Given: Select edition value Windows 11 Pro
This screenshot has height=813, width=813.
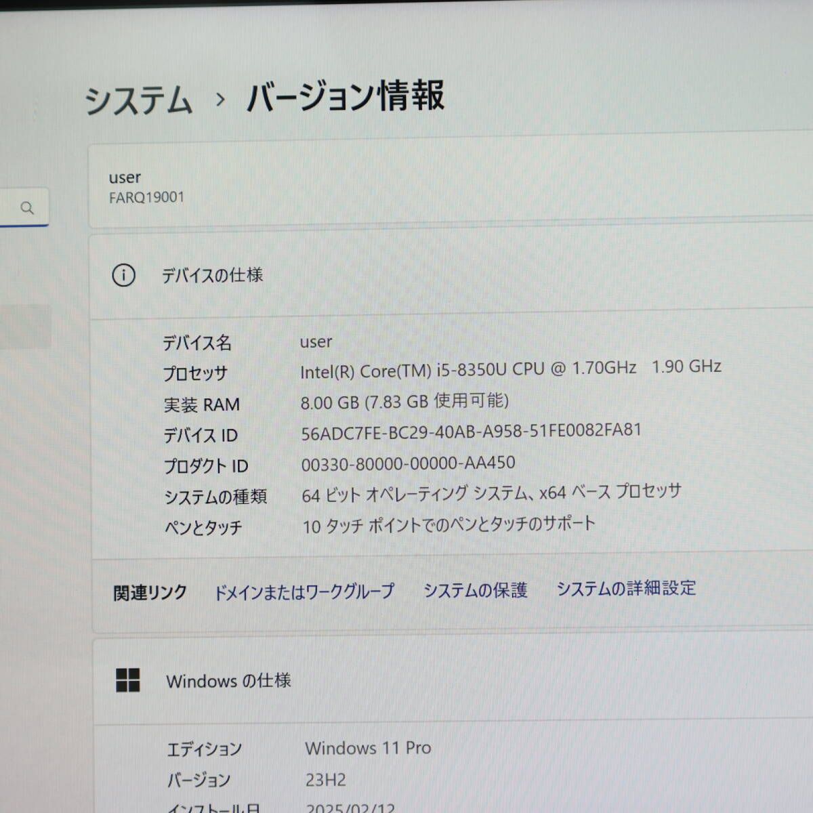Looking at the screenshot, I should [x=368, y=748].
